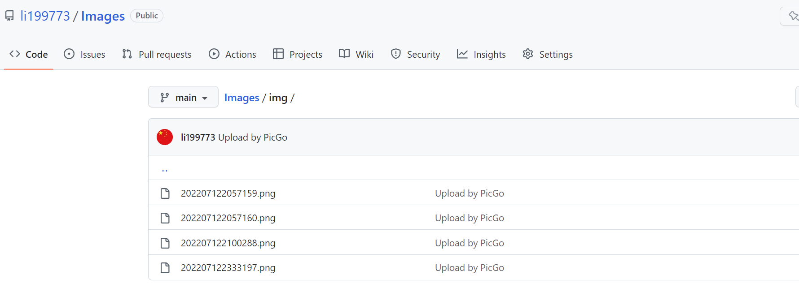This screenshot has height=292, width=799.
Task: Click the repository book icon beside li199773
Action: pyautogui.click(x=9, y=15)
